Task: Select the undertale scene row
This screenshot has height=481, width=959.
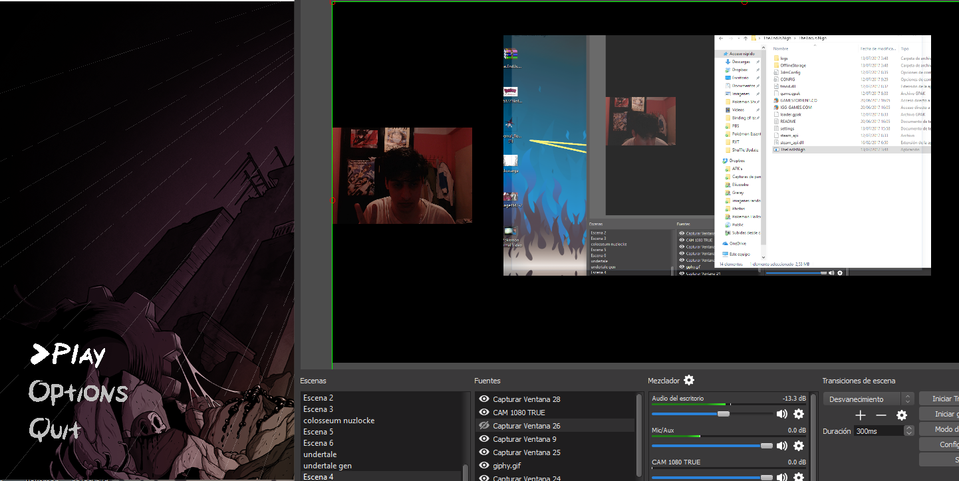Action: click(381, 454)
